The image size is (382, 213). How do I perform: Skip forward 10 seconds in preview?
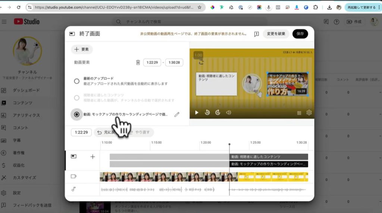point(218,112)
